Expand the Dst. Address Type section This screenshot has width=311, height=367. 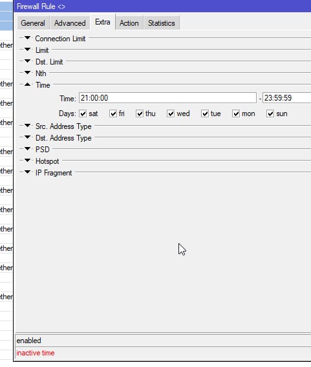click(27, 137)
